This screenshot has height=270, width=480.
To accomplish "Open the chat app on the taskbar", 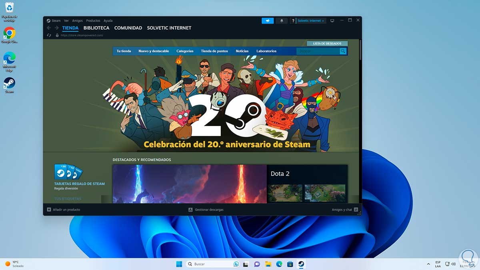I will [x=257, y=264].
